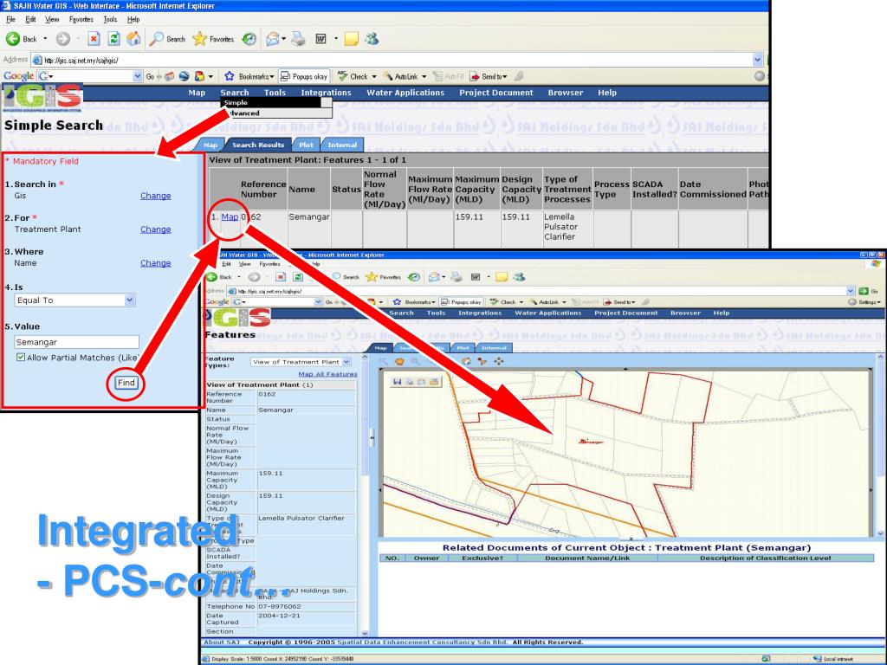Viewport: 887px width, 665px height.
Task: Click the Mail icon in the top toolbar
Action: (273, 38)
